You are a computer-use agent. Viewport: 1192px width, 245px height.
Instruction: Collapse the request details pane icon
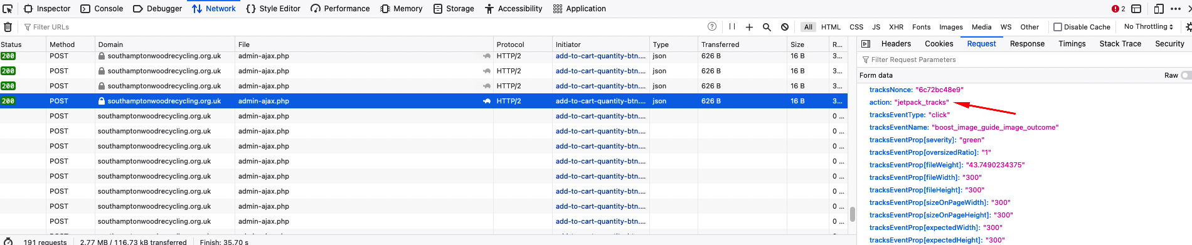866,44
